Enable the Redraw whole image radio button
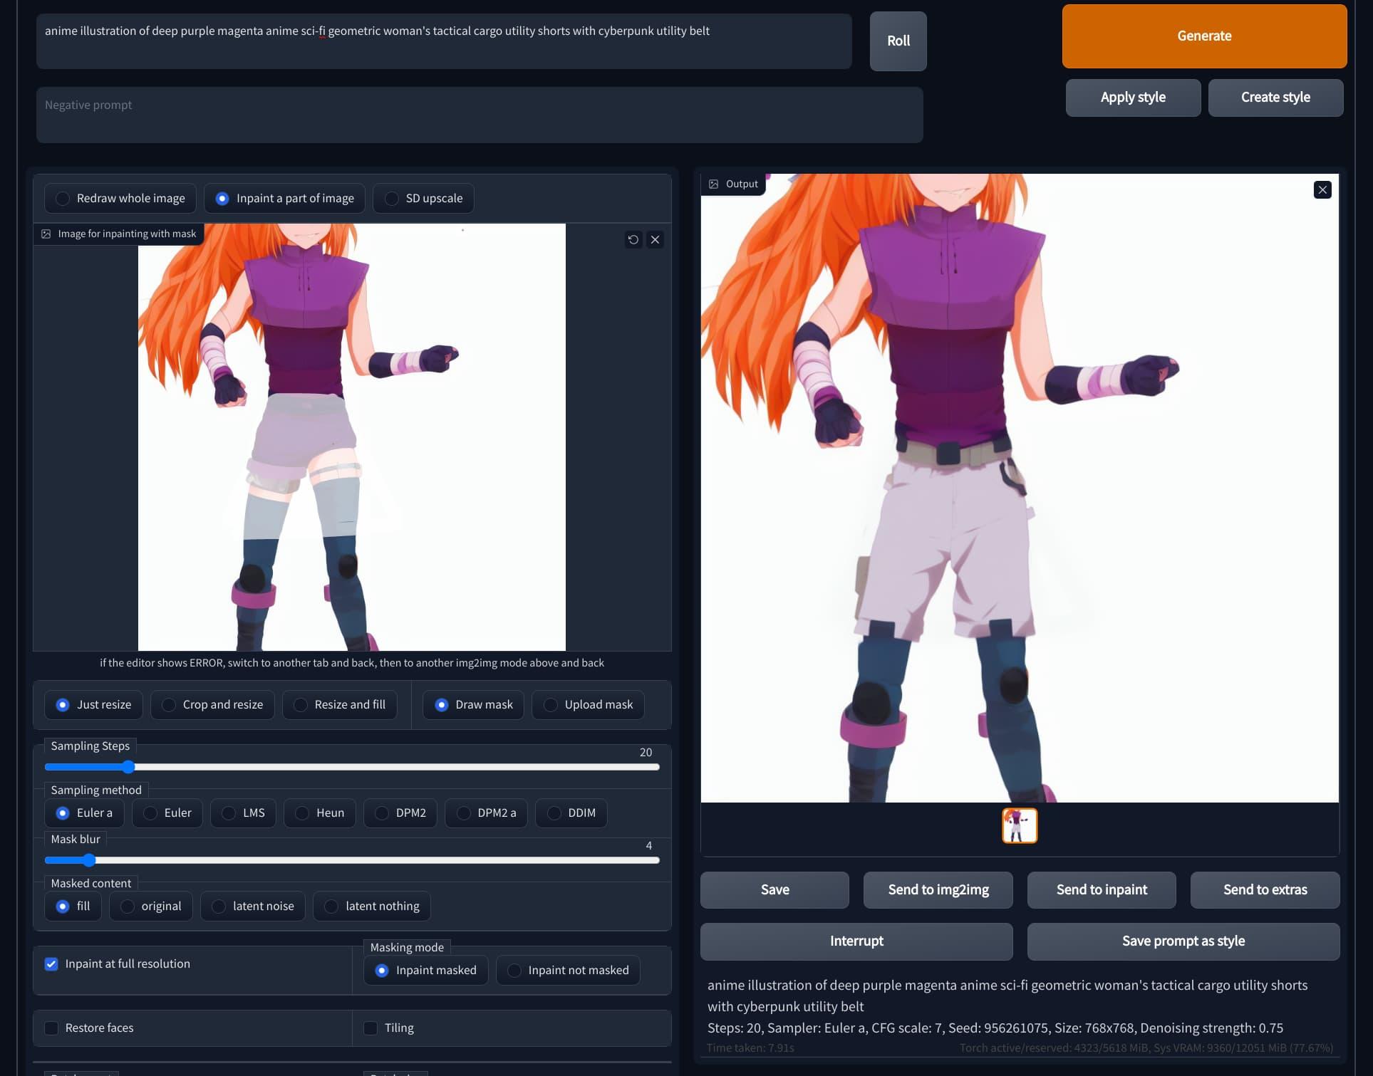Screen dimensions: 1373x1076 click(63, 198)
